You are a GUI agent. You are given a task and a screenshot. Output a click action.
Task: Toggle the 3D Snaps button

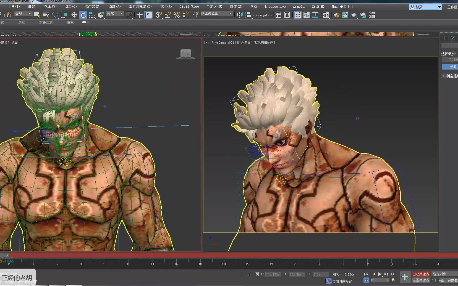158,15
